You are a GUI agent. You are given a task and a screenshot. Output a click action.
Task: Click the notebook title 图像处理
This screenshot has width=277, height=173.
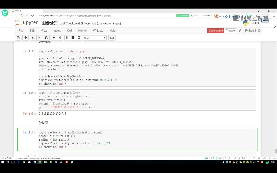point(50,23)
